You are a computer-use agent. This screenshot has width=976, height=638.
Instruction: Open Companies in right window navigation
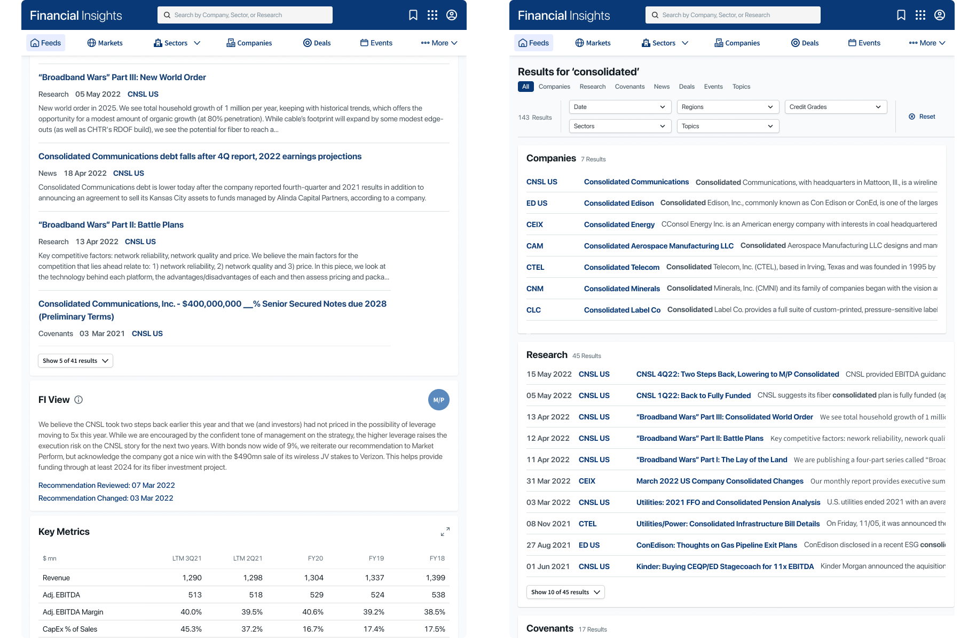[737, 43]
